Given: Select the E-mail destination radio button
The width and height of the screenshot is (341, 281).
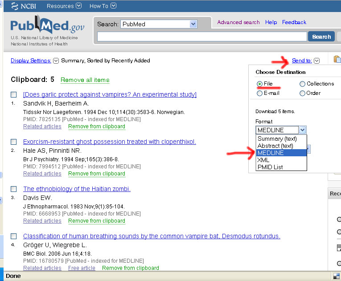Looking at the screenshot, I should coord(259,94).
